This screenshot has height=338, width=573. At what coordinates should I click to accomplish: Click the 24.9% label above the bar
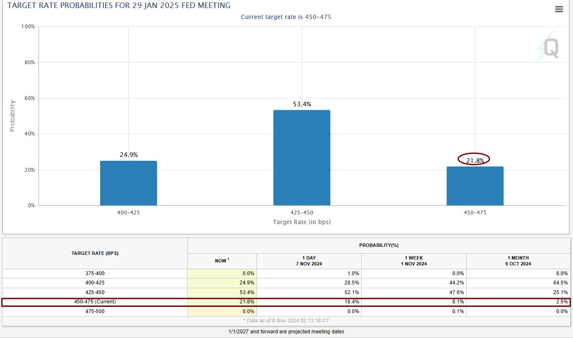pos(128,155)
